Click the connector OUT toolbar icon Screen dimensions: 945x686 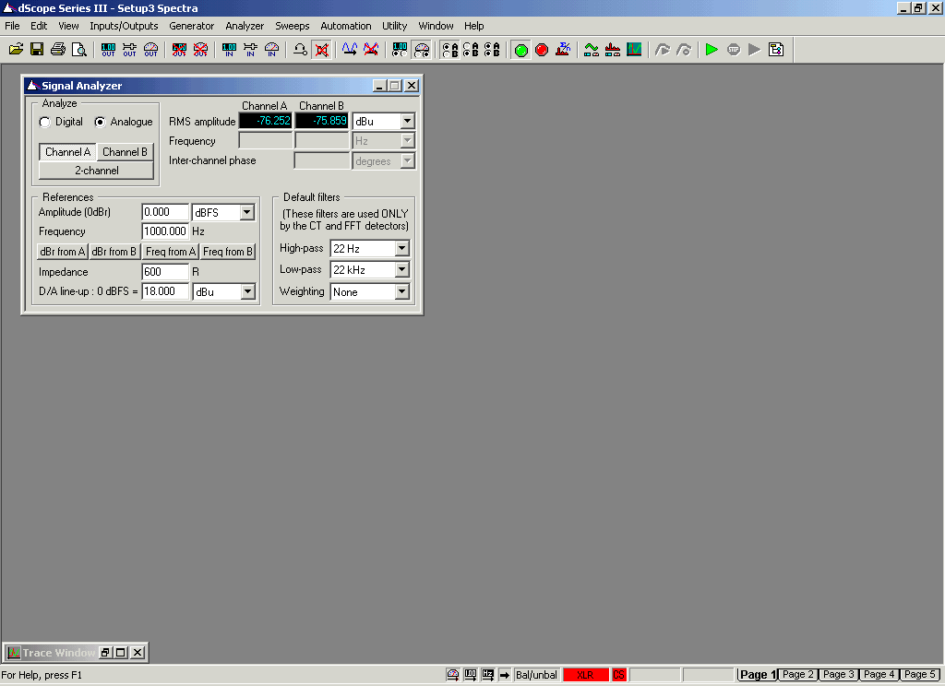point(129,50)
